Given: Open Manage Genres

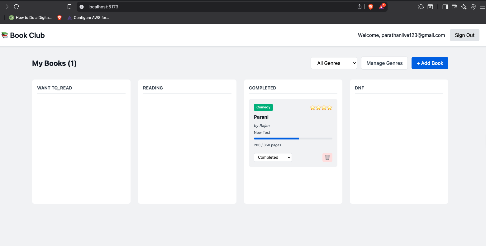Looking at the screenshot, I should (384, 63).
